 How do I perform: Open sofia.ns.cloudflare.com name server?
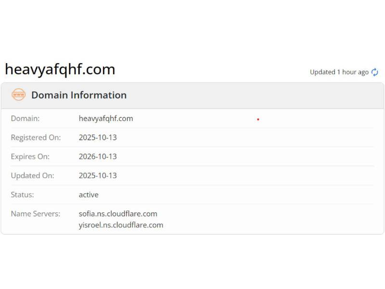[118, 213]
